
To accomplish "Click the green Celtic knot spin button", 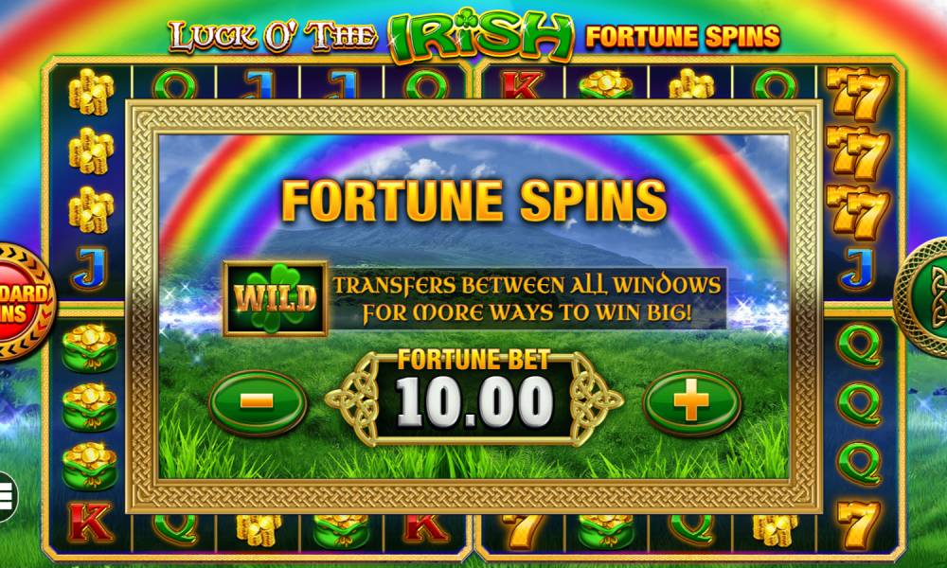I will click(x=924, y=295).
